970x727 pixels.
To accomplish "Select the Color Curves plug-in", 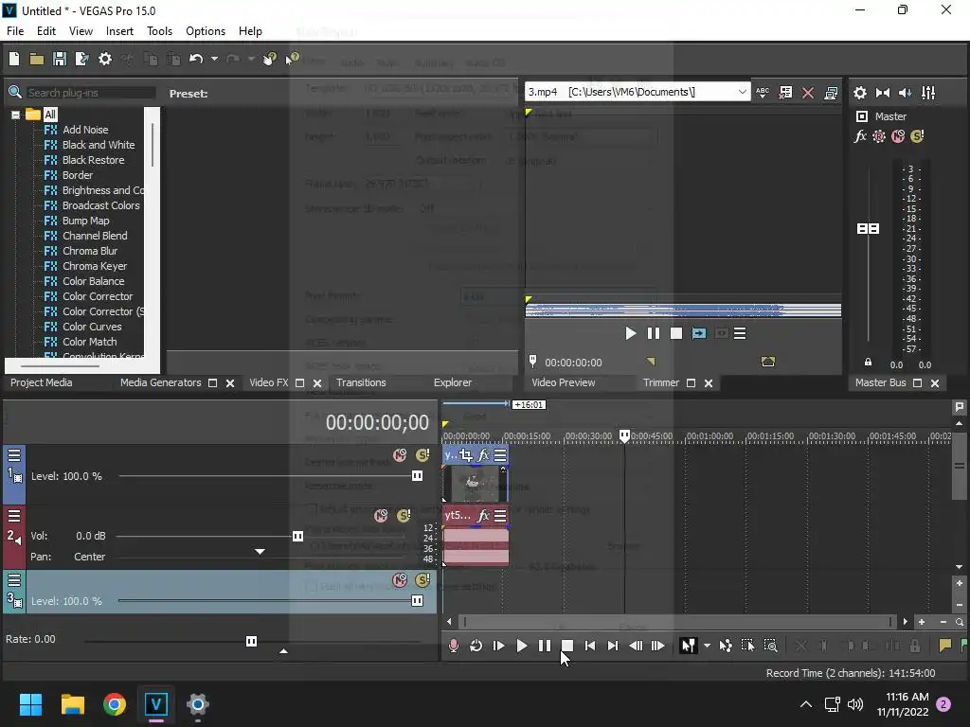I will tap(92, 327).
